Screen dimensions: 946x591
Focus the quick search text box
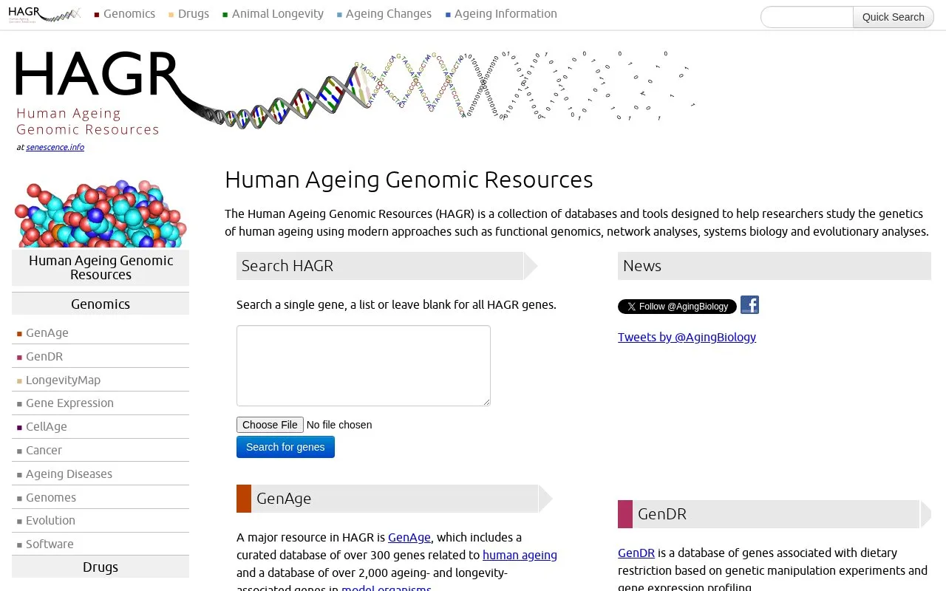(807, 17)
